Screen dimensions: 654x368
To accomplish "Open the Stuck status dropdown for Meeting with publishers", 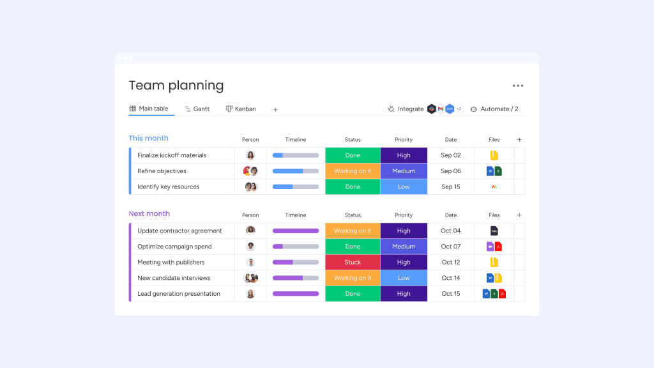I will click(x=353, y=263).
